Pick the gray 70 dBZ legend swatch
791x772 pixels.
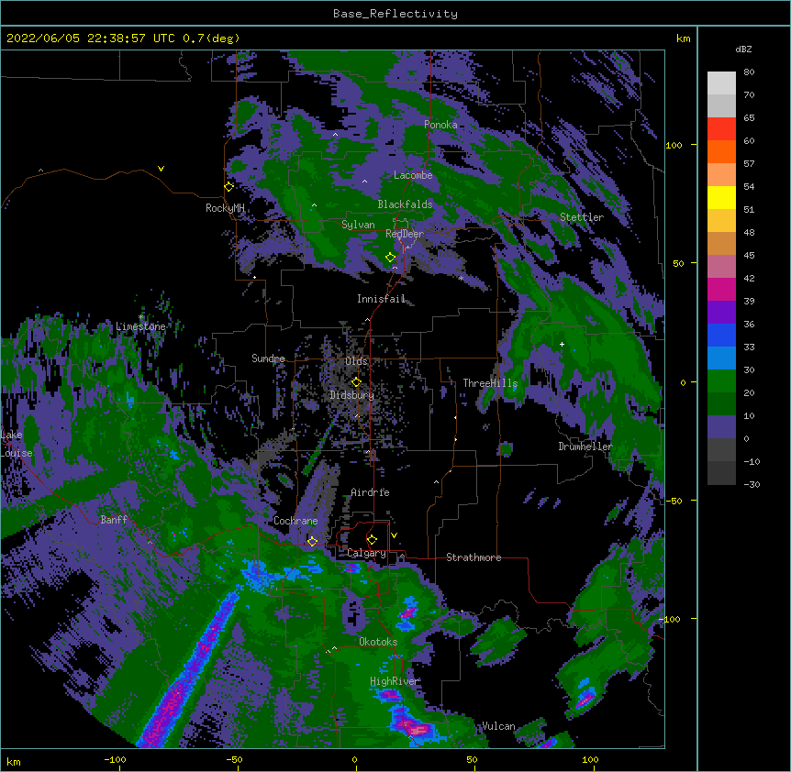pos(721,105)
